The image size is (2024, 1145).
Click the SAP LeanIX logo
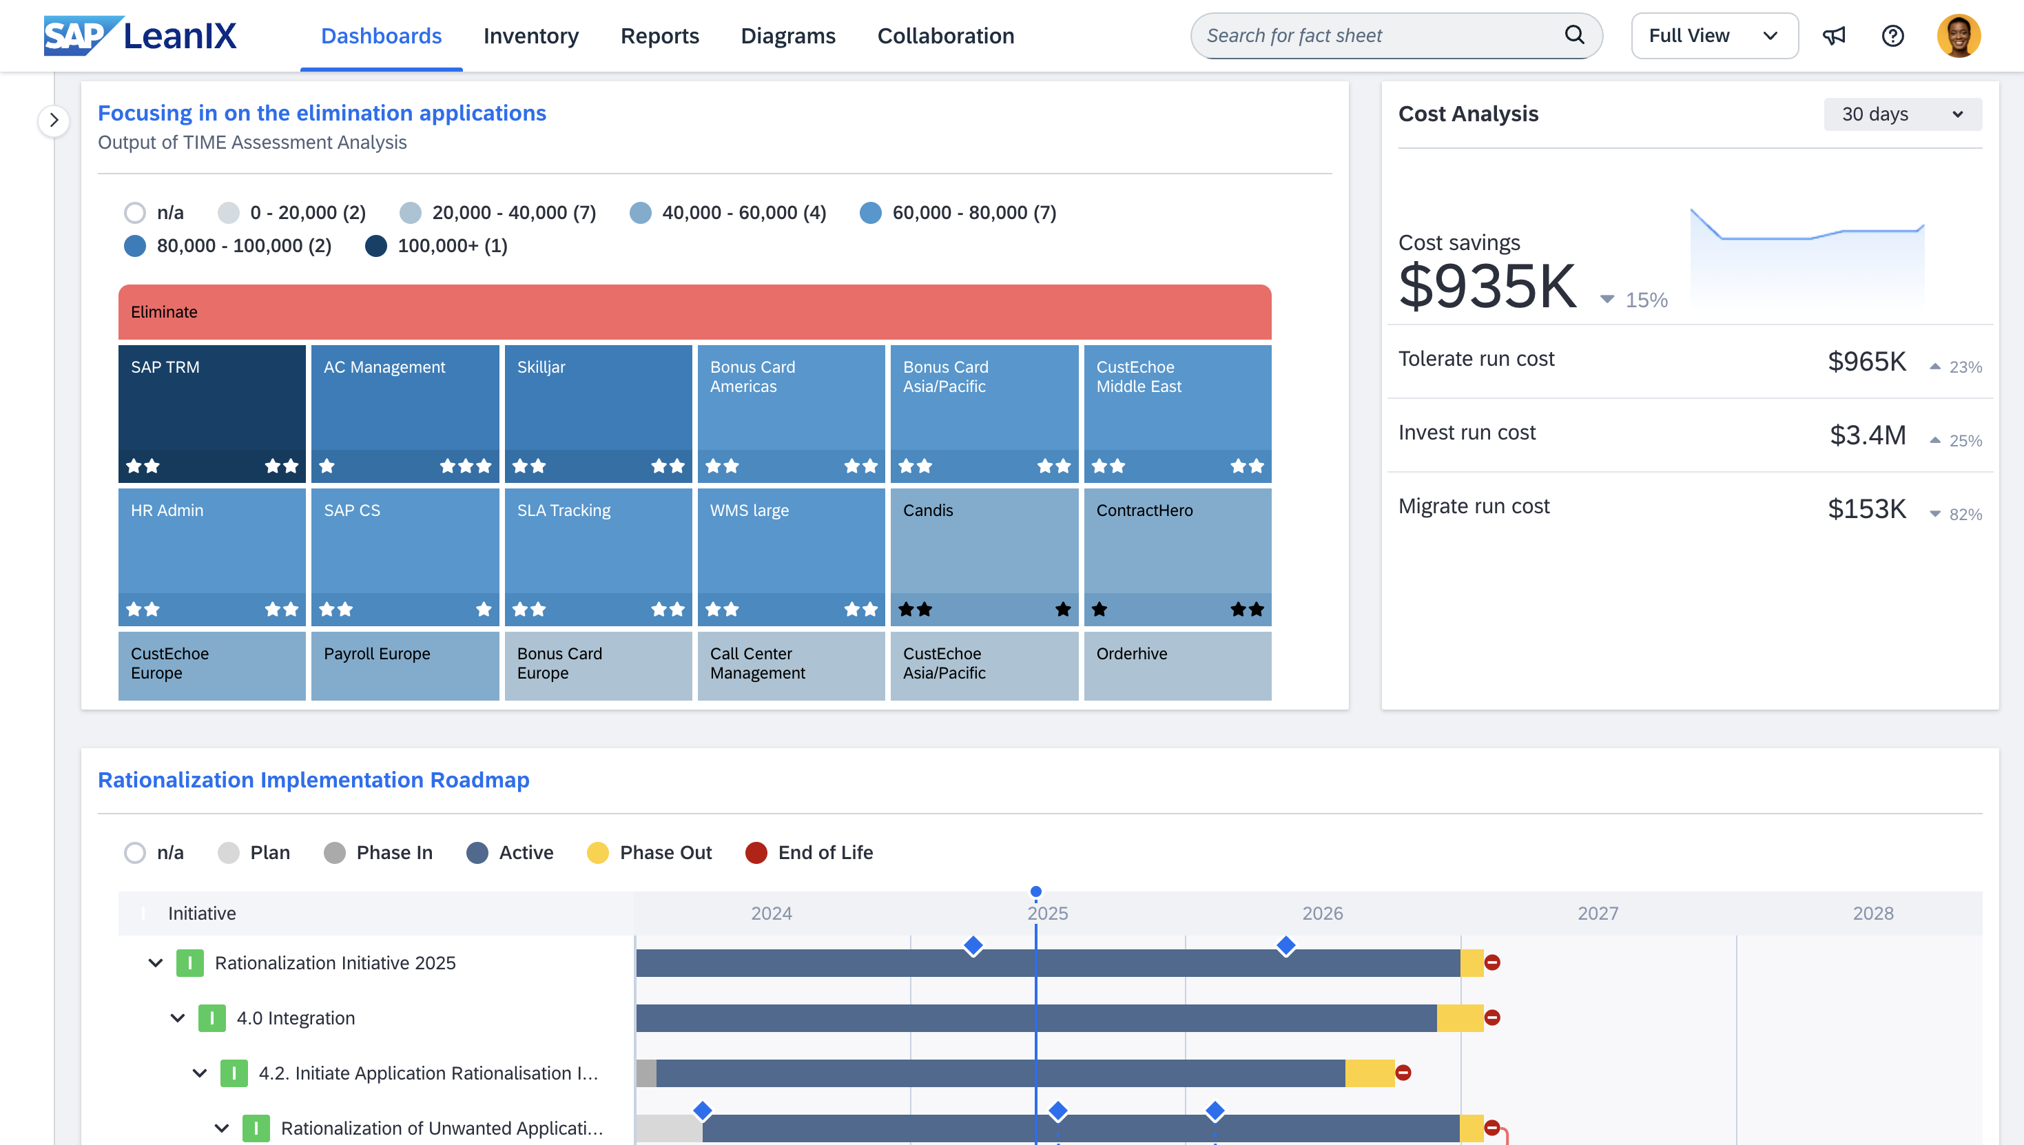(x=140, y=35)
